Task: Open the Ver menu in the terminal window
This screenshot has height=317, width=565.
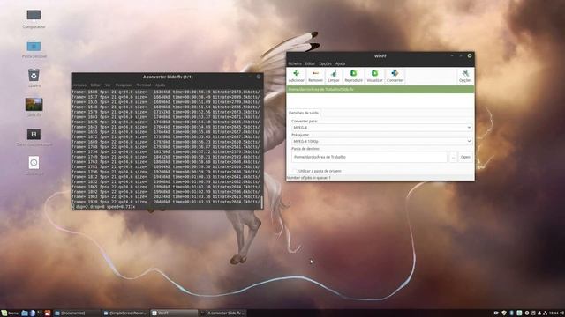Action: [108, 85]
